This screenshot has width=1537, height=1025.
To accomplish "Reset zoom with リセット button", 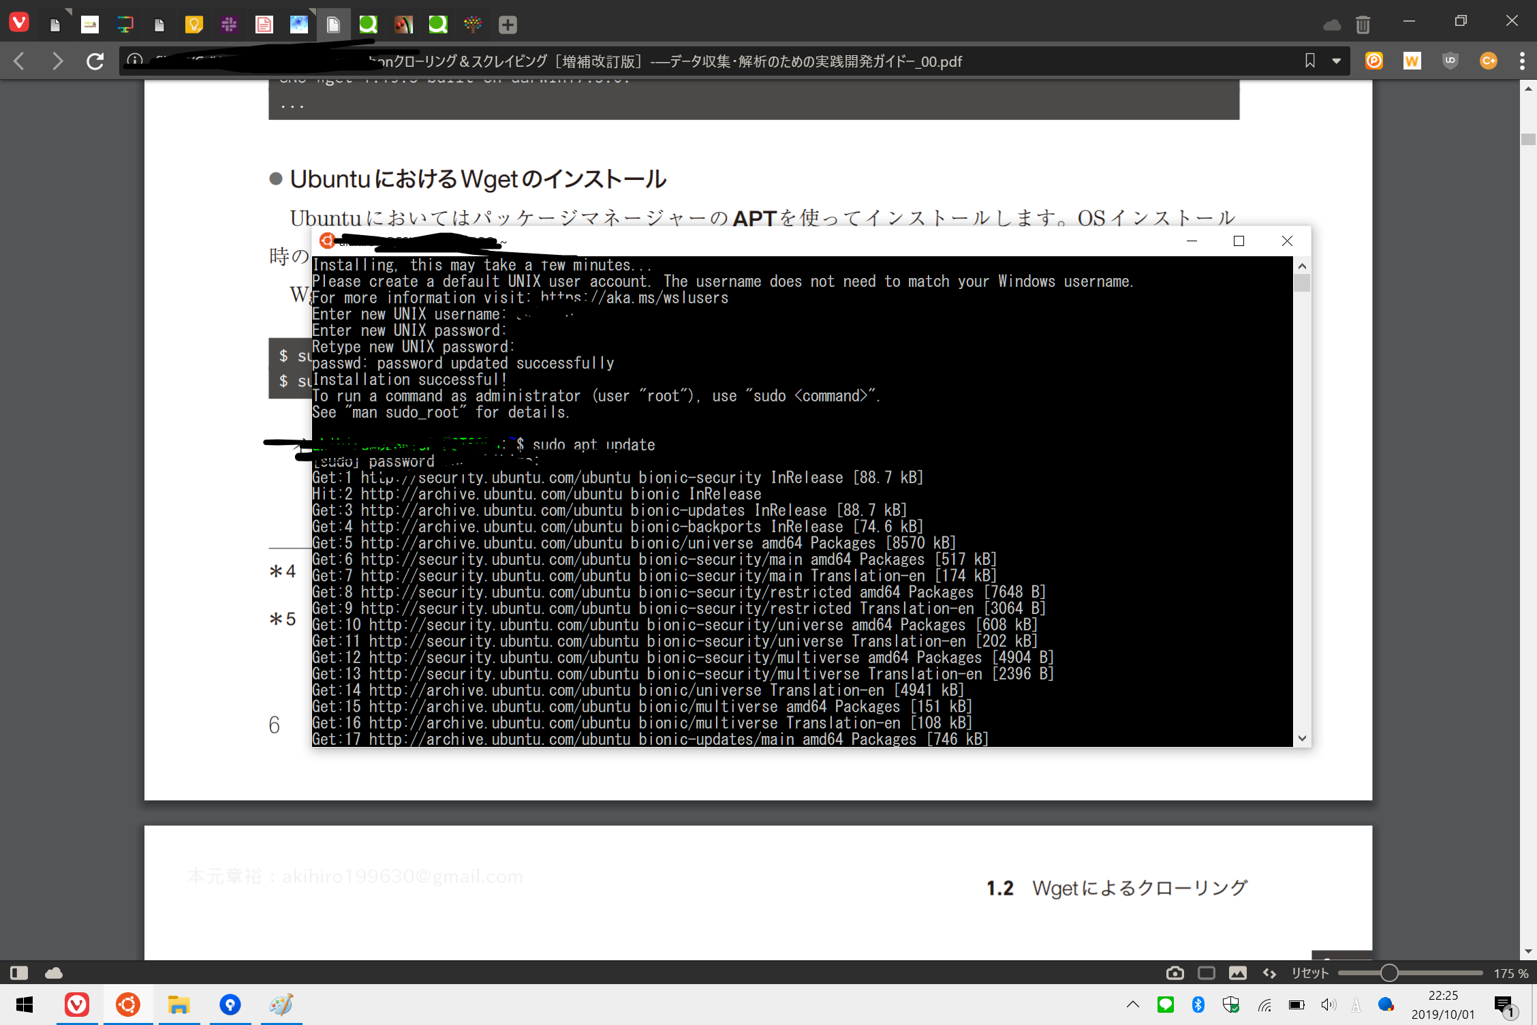I will (1309, 973).
